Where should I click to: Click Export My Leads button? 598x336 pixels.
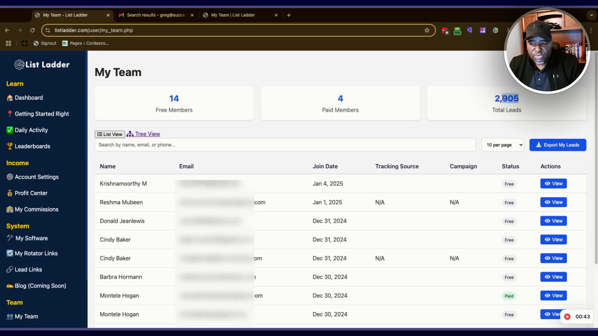(558, 145)
